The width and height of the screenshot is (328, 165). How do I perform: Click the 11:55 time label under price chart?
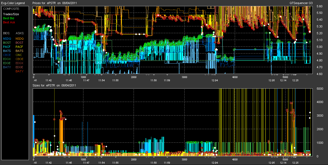pos(115,80)
